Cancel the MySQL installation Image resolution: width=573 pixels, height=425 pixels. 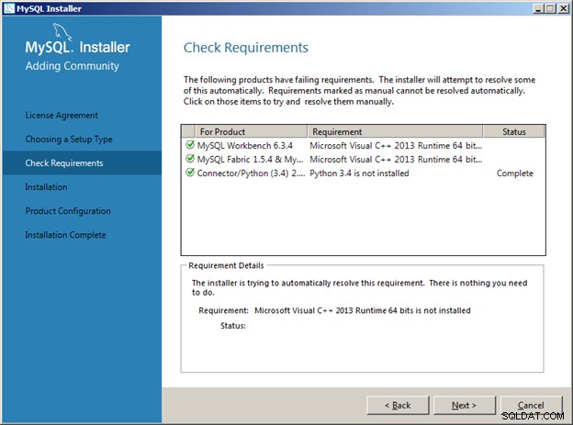[x=531, y=406]
